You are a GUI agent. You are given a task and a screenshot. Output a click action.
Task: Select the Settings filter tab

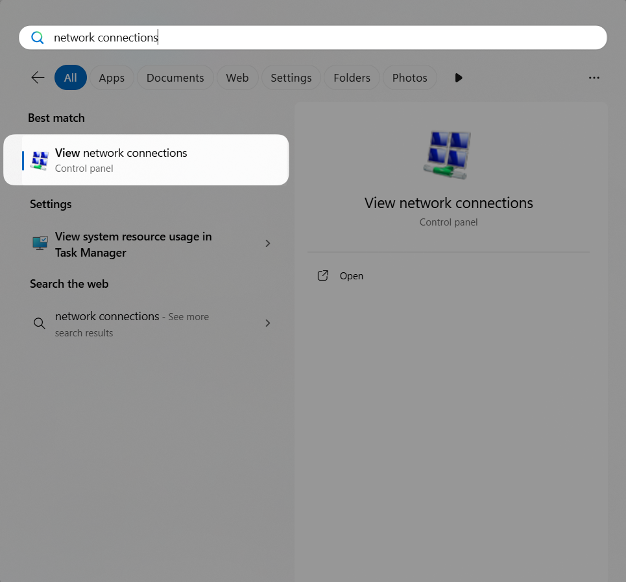coord(291,78)
